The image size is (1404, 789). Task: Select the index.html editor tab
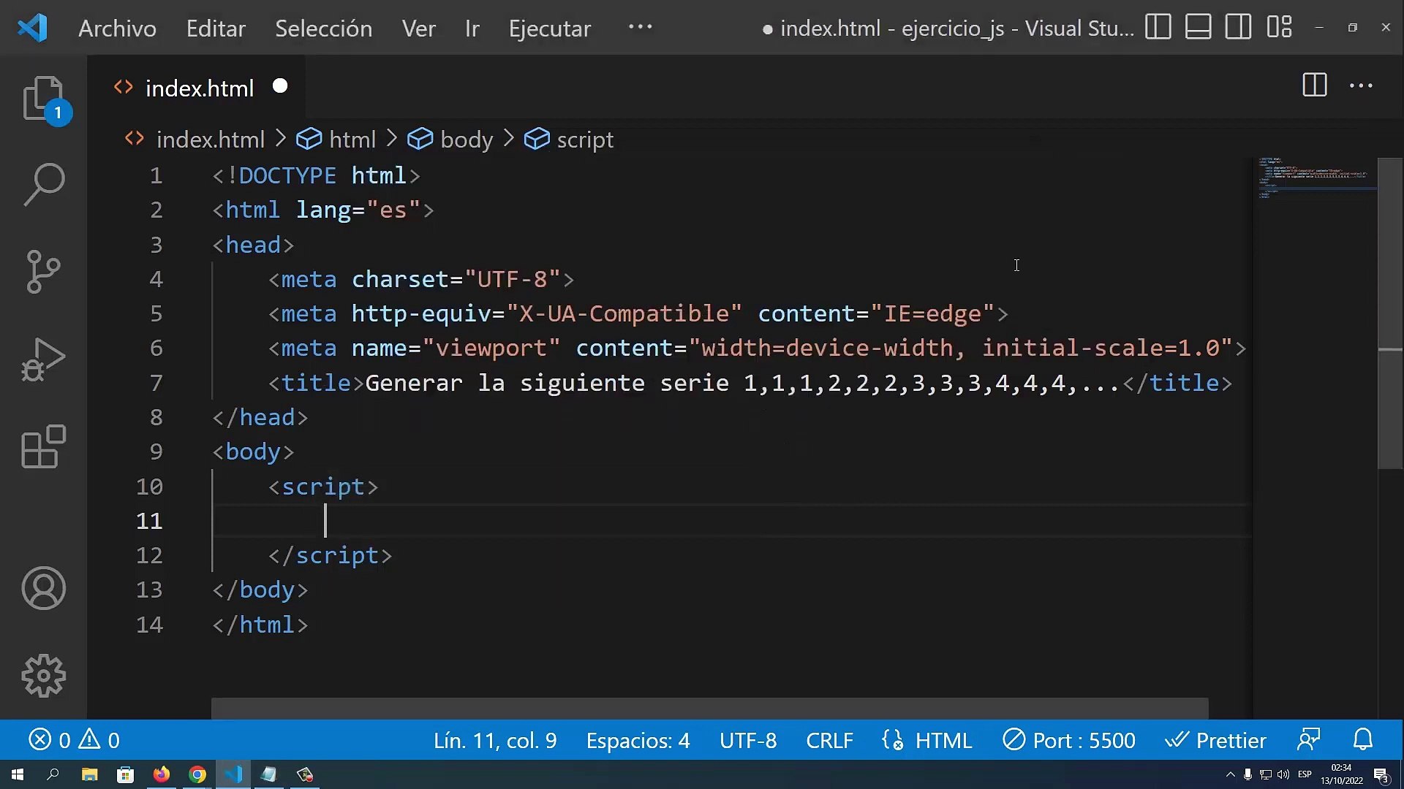(x=200, y=88)
